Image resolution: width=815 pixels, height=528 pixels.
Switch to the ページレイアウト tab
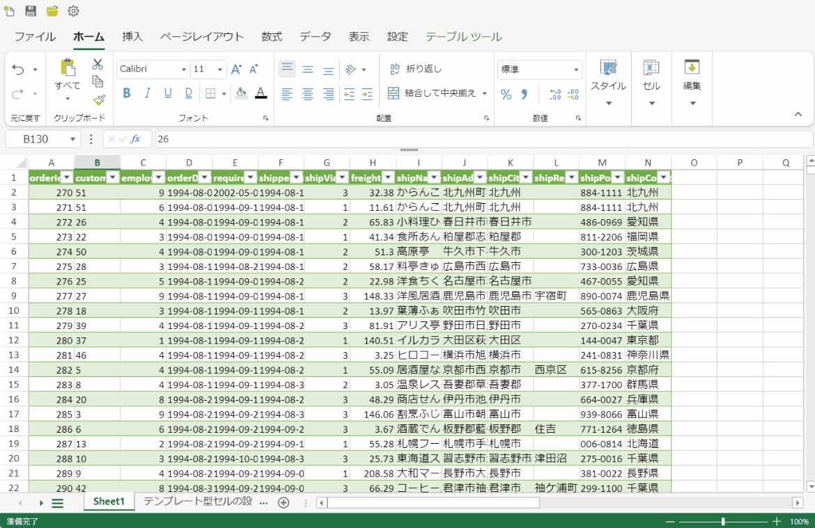(x=202, y=37)
